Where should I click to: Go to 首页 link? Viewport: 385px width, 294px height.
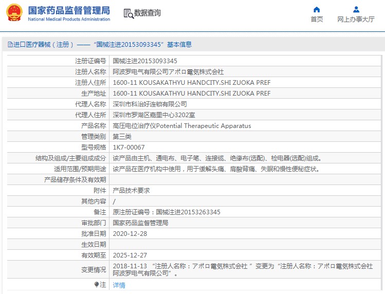(317, 19)
